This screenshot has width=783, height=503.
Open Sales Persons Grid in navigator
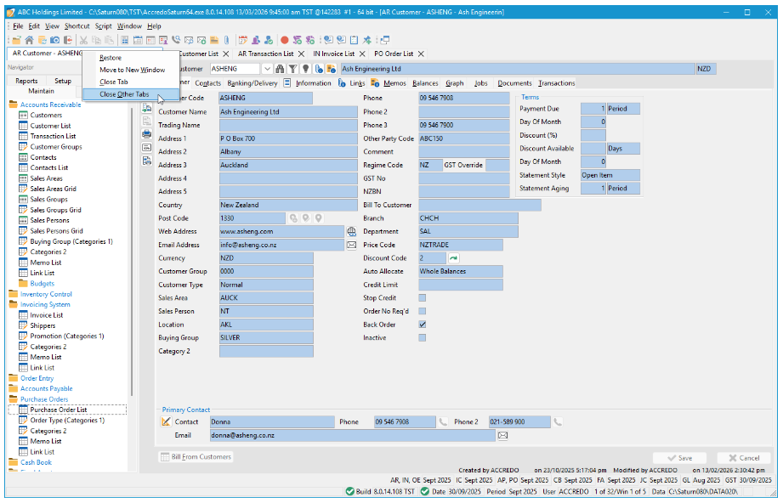click(56, 231)
